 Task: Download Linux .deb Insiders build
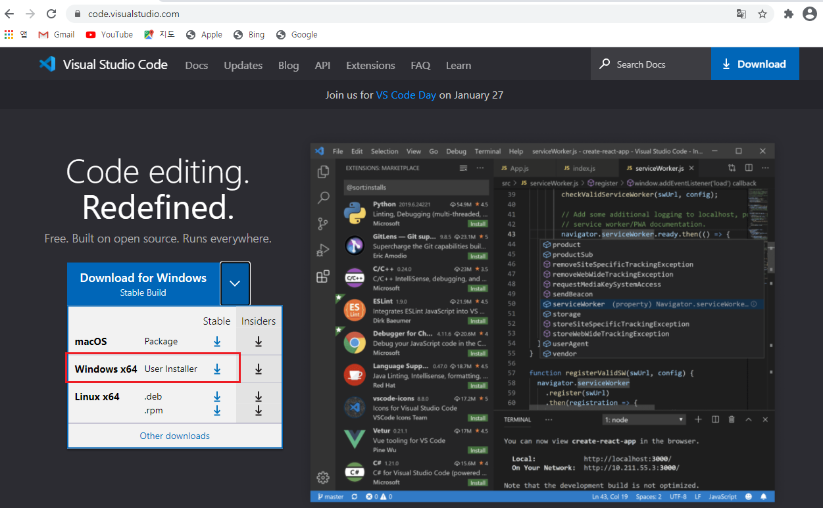point(259,397)
